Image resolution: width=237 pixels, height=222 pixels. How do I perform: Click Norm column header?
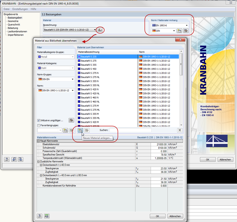[x=158, y=52]
